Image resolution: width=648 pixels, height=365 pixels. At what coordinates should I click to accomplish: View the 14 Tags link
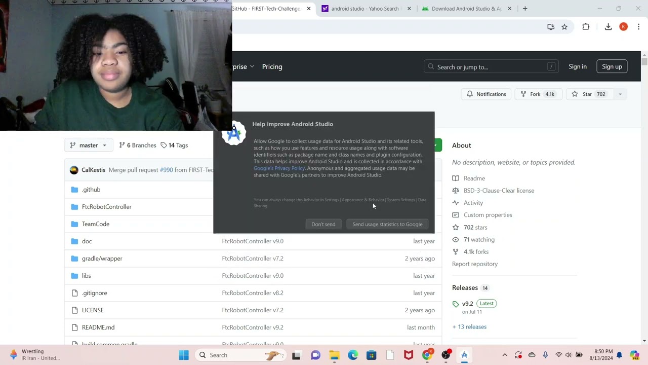[x=174, y=145]
